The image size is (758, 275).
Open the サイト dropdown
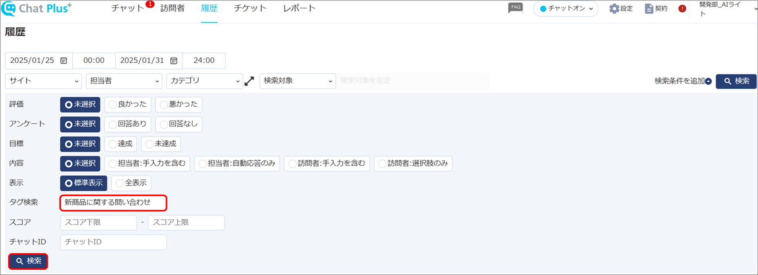[x=43, y=81]
